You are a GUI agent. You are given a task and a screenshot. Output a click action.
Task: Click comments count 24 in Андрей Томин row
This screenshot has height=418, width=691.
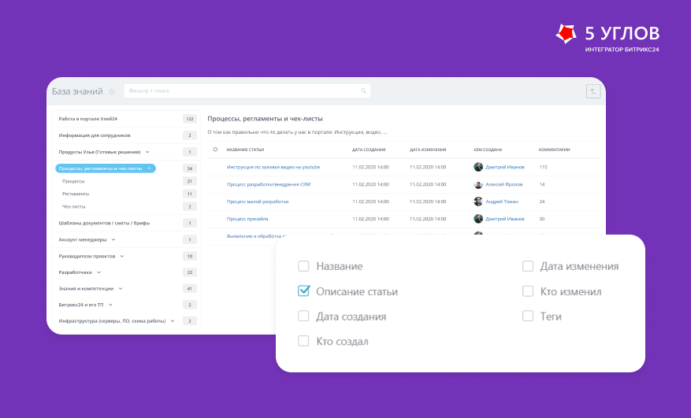pos(542,202)
